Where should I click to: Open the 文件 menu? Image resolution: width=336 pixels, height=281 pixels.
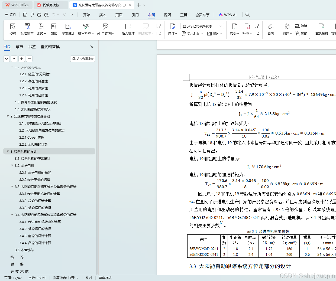pyautogui.click(x=11, y=15)
